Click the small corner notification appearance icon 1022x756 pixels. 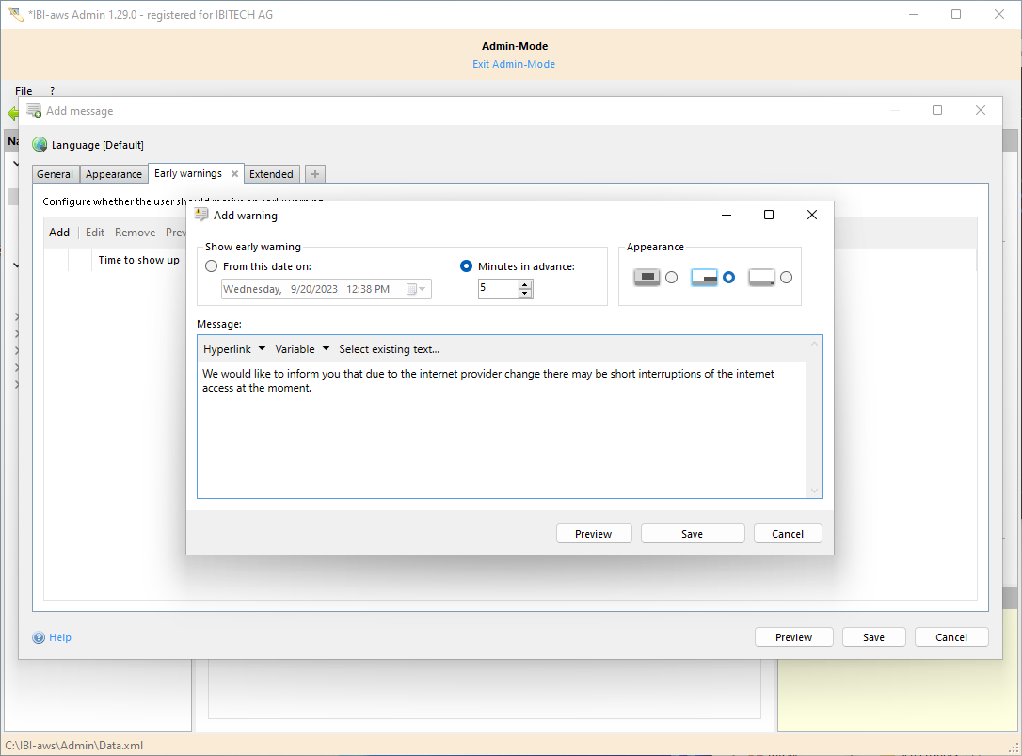pos(761,277)
